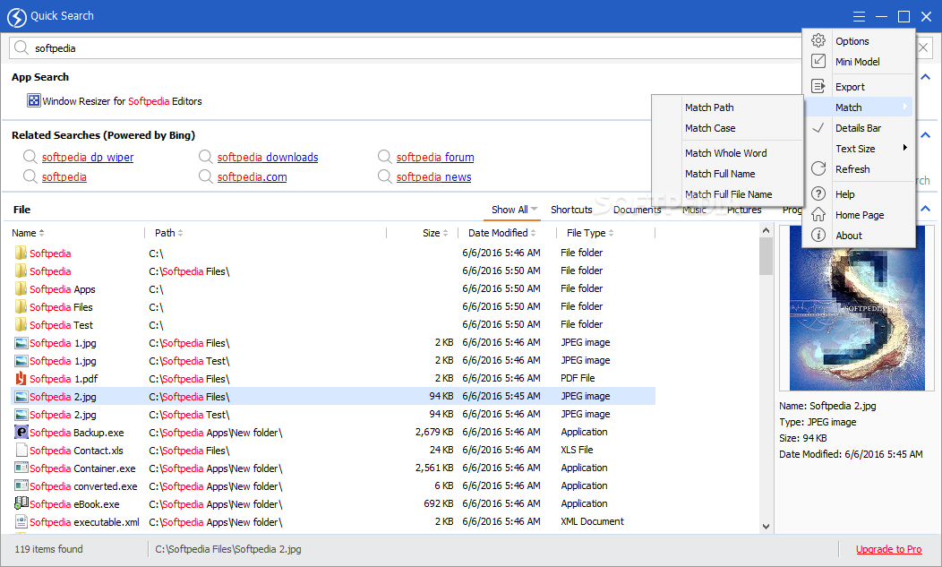Click the preview image of Softpedia 2.jpg

click(x=857, y=308)
